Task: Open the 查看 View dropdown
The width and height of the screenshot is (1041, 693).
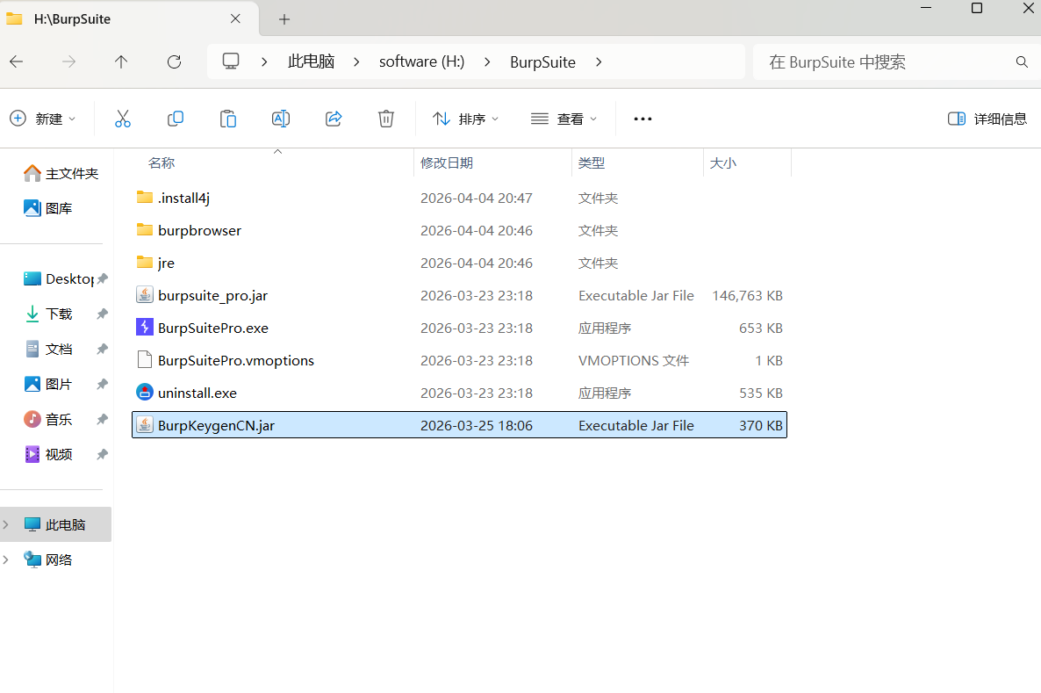Action: [x=564, y=119]
